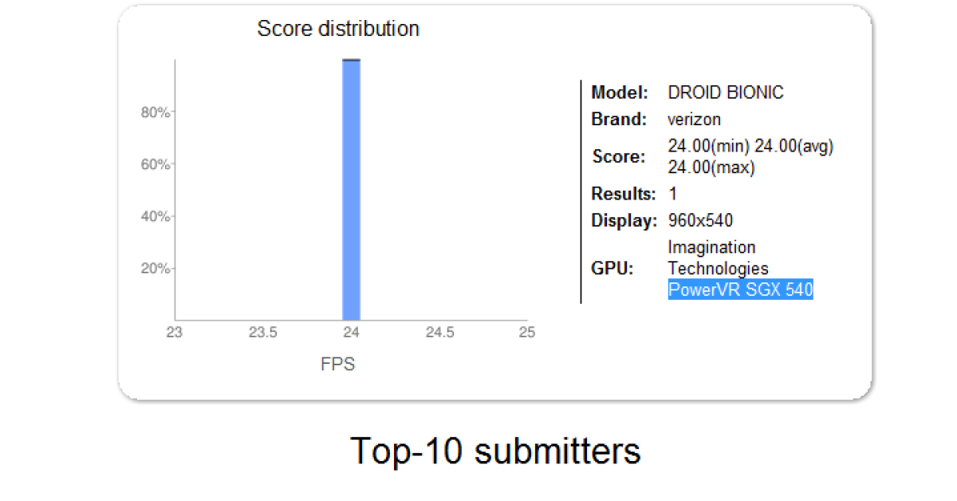
Task: Click the '60%' y-axis tick label
Action: (156, 164)
